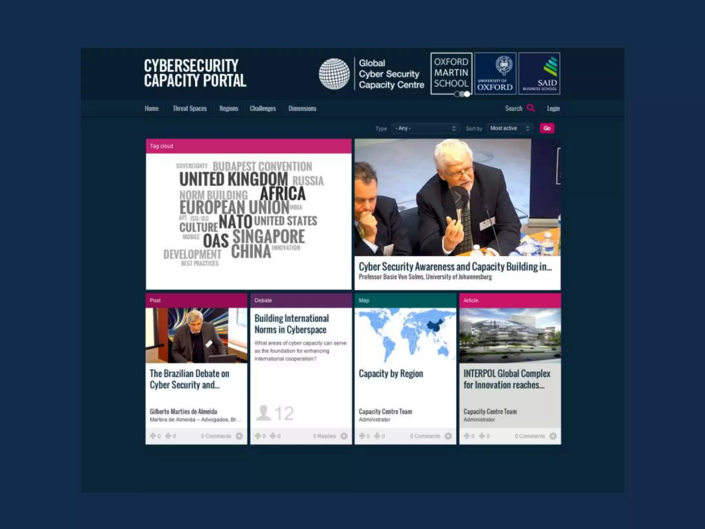This screenshot has height=529, width=705.
Task: Click the University of Oxford crest logo
Action: 495,73
